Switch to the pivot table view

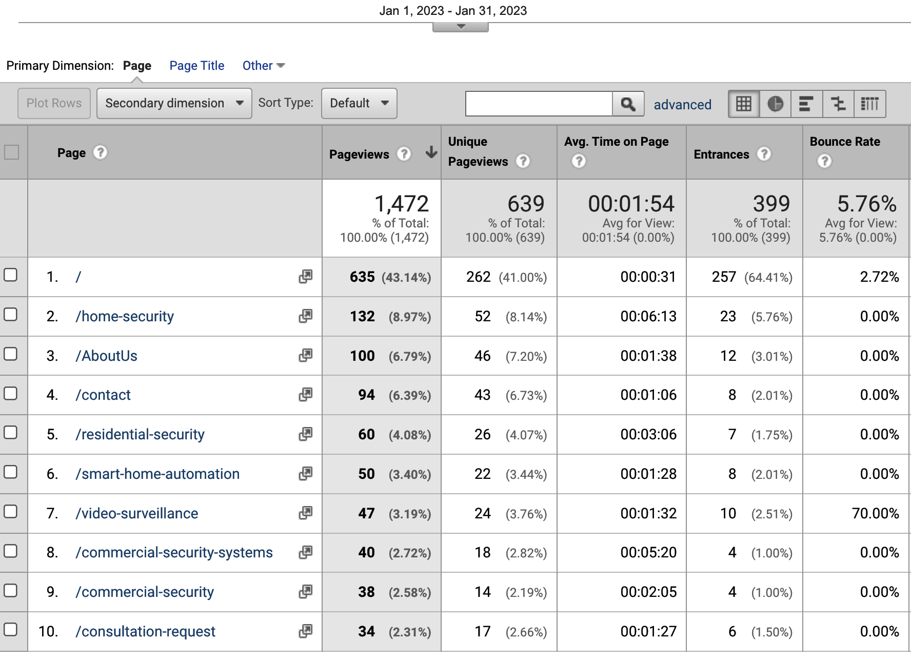pos(869,104)
